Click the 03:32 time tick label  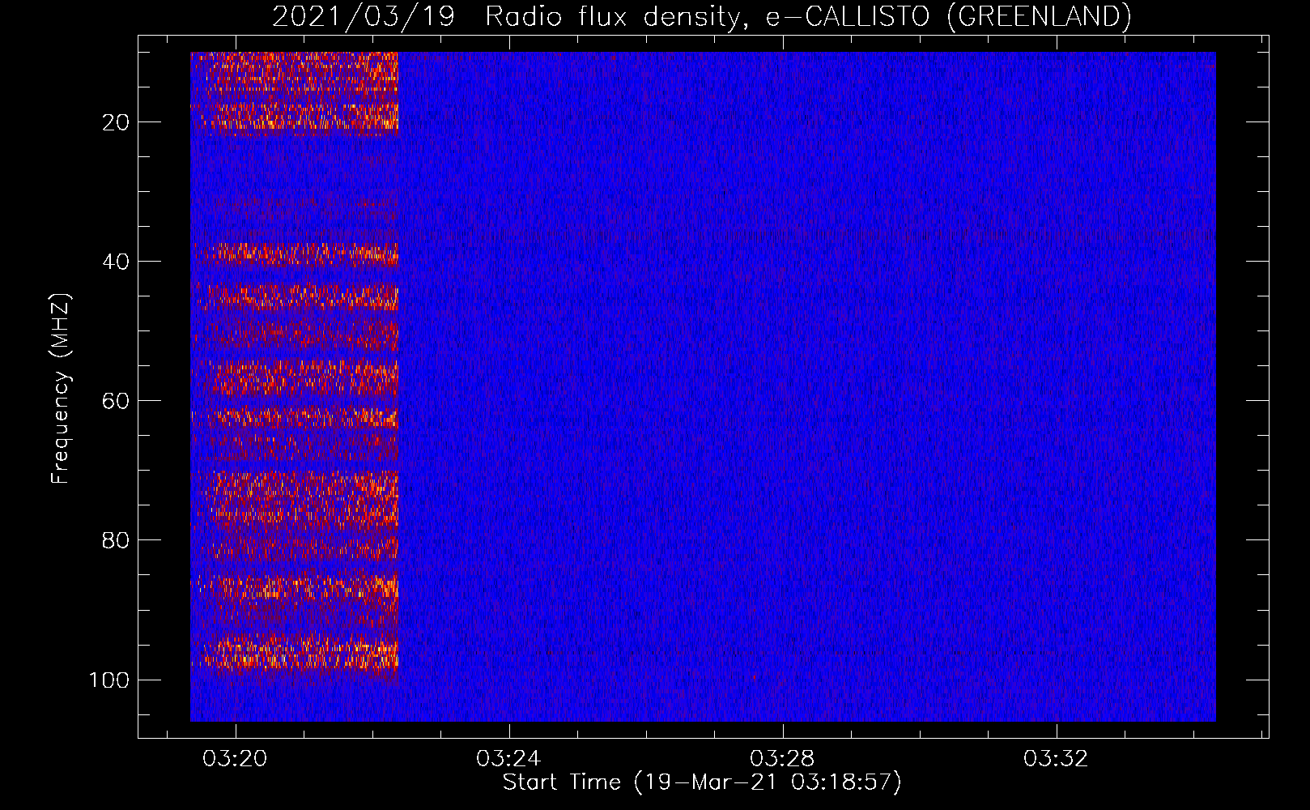click(x=1056, y=759)
